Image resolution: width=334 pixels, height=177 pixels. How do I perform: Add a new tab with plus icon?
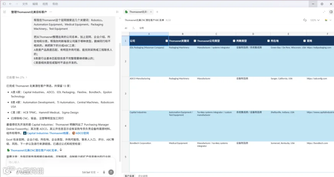click(157, 12)
